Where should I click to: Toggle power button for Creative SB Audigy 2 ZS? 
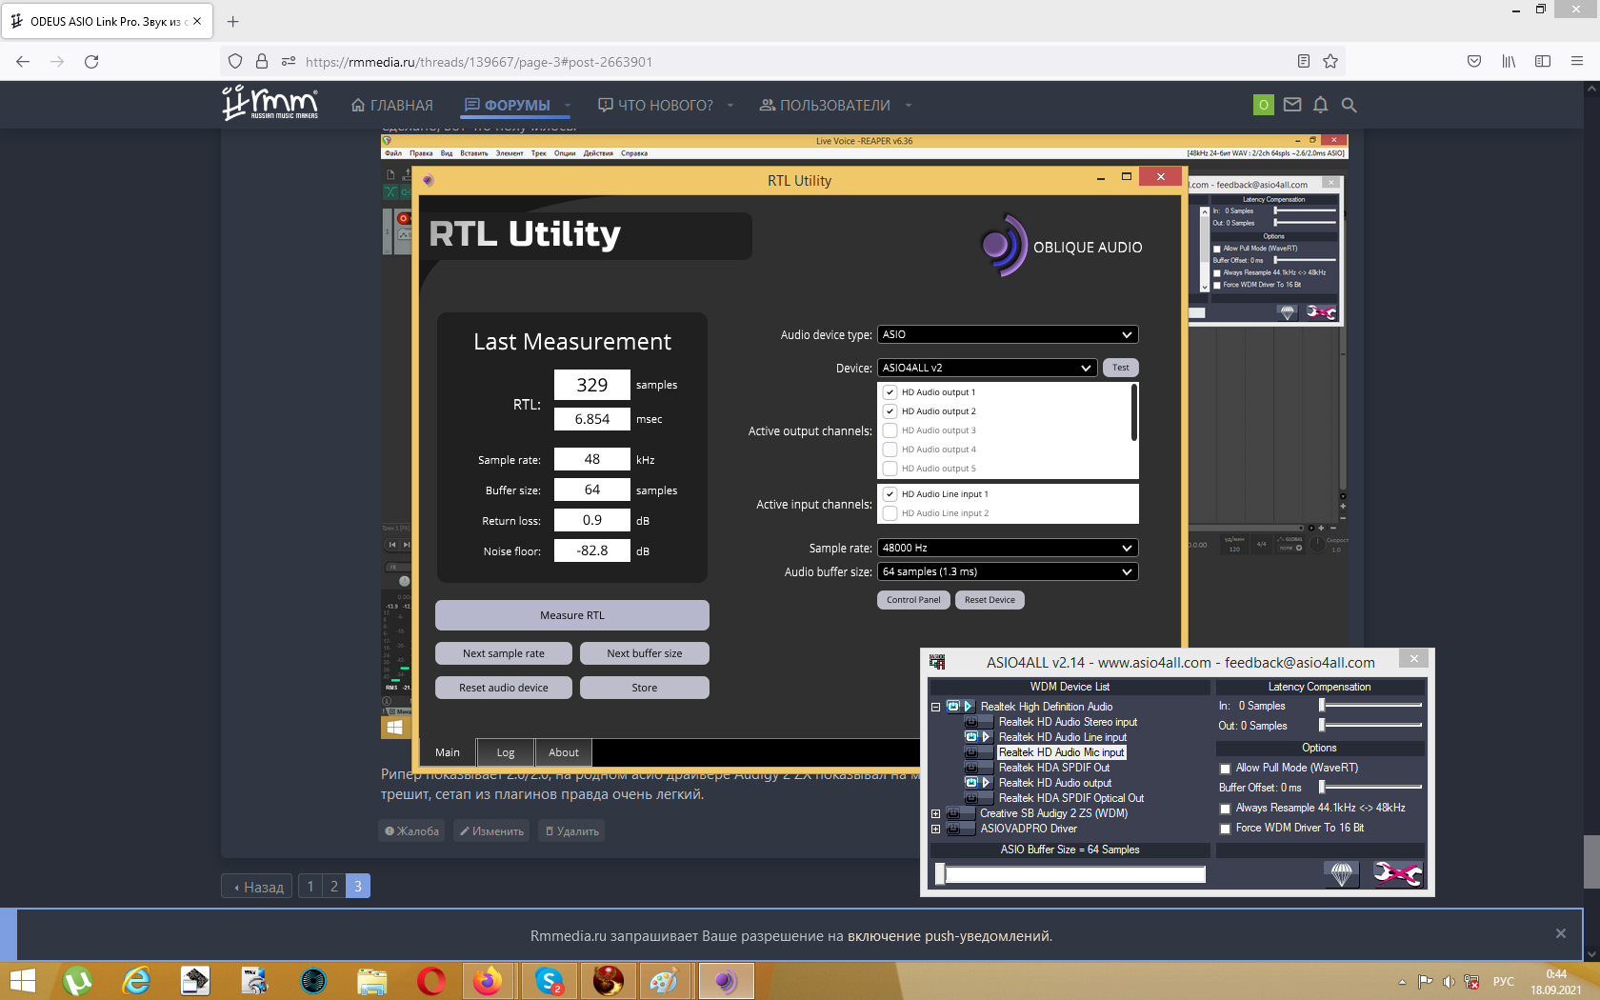point(953,813)
